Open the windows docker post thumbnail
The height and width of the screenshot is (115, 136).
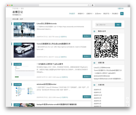[x=24, y=91]
